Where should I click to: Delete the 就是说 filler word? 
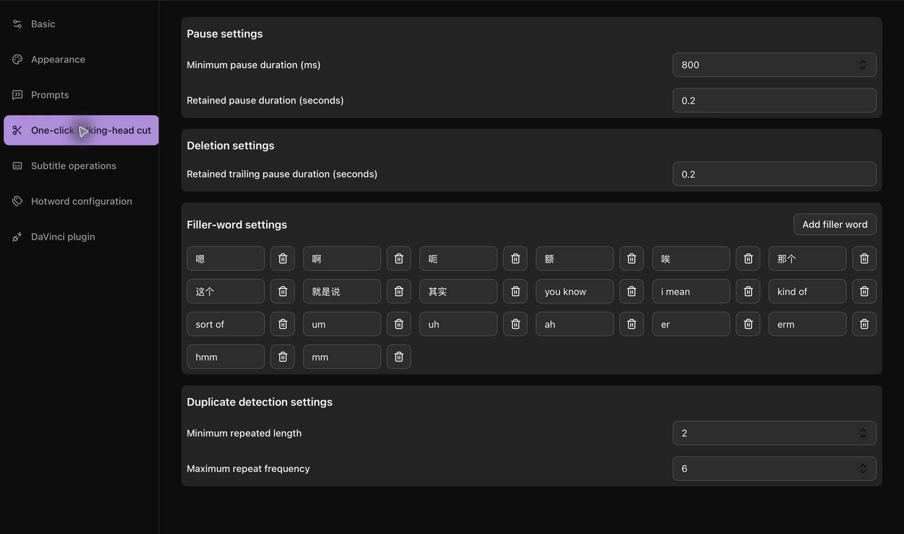[399, 291]
